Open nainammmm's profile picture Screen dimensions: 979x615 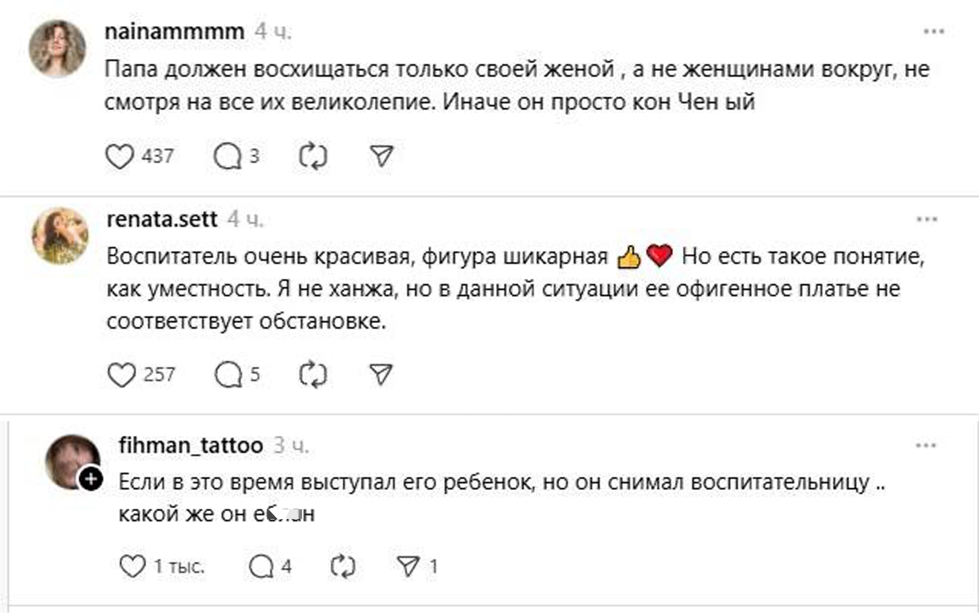click(57, 48)
